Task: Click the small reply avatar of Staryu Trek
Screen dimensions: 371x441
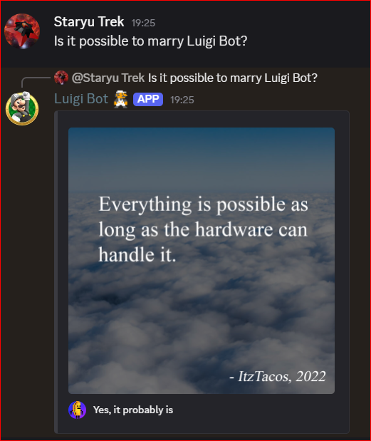Action: (x=61, y=78)
